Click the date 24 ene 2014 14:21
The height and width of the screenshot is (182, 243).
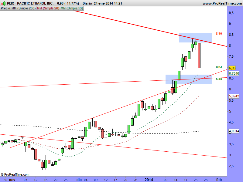[108, 3]
